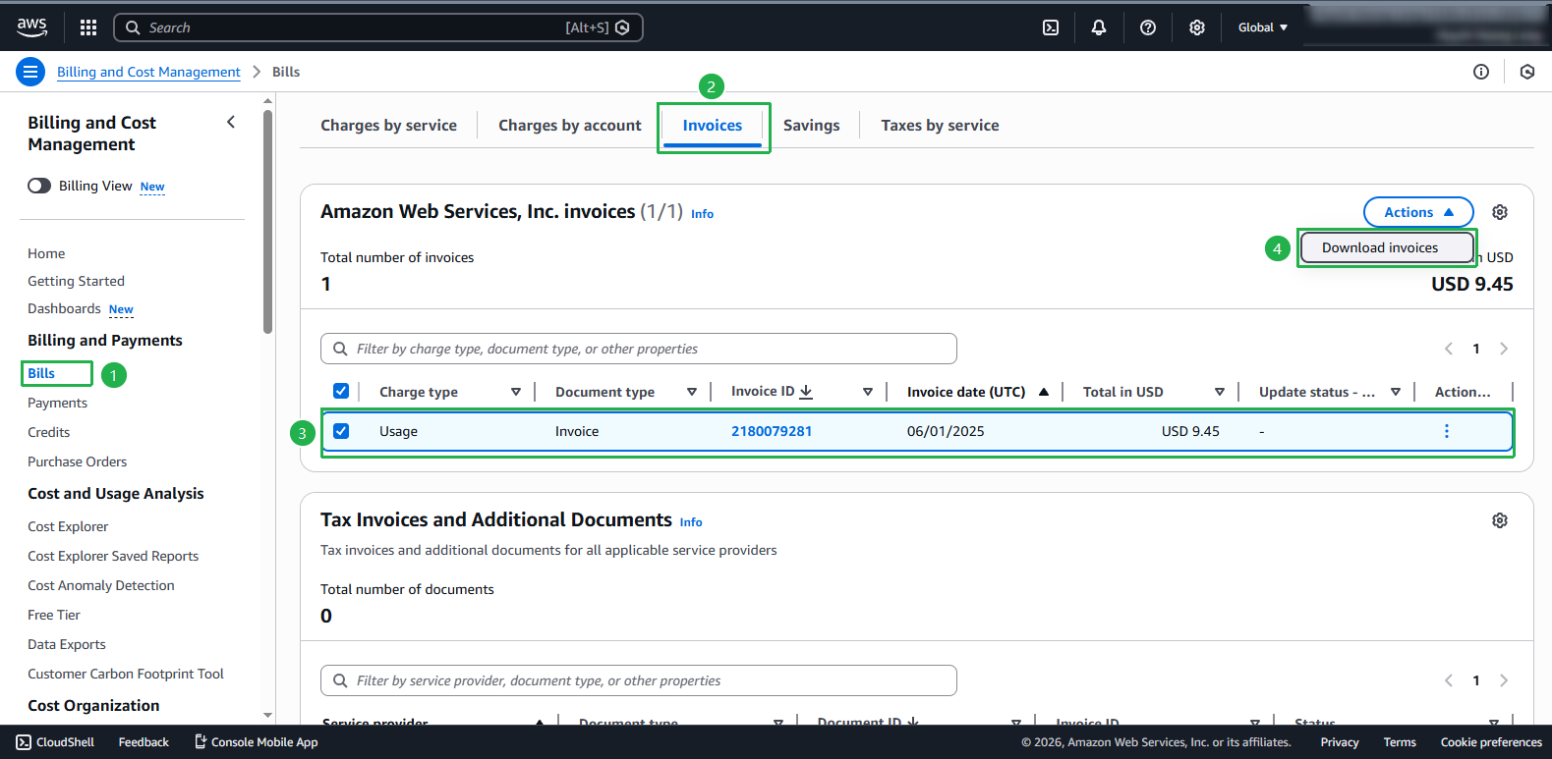Viewport: 1552px width, 759px height.
Task: Focus the top console Search field
Action: pyautogui.click(x=378, y=27)
